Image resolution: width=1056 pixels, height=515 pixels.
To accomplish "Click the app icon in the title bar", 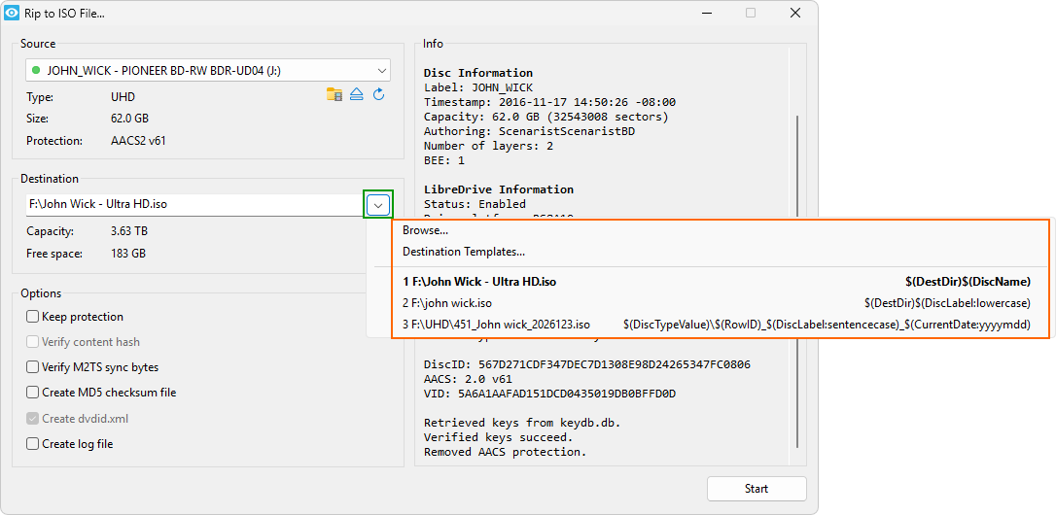I will [12, 14].
